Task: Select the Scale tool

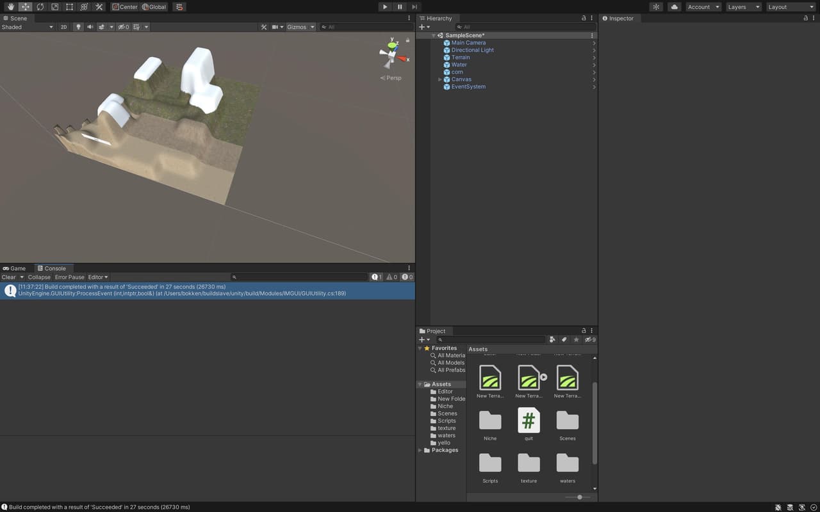Action: 55,7
